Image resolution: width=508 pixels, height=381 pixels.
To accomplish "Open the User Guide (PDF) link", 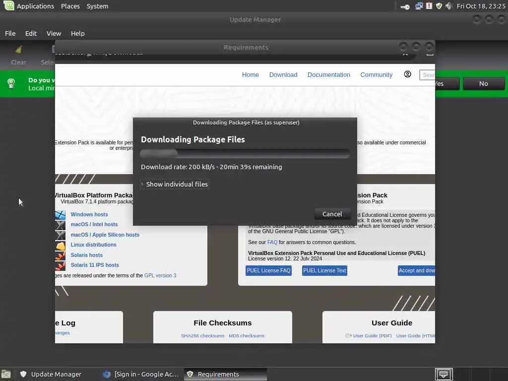I will [372, 336].
